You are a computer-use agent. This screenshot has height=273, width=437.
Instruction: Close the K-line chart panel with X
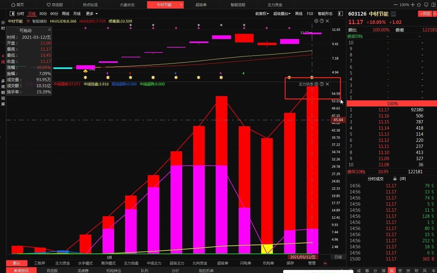point(327,21)
